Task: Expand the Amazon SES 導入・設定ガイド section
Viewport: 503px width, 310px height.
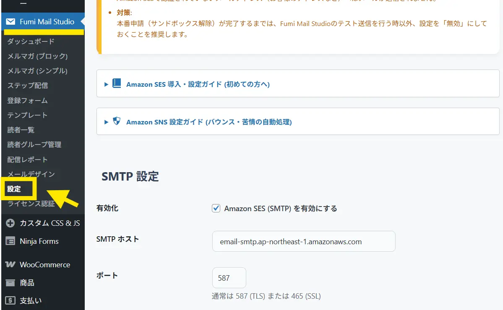Action: 198,84
